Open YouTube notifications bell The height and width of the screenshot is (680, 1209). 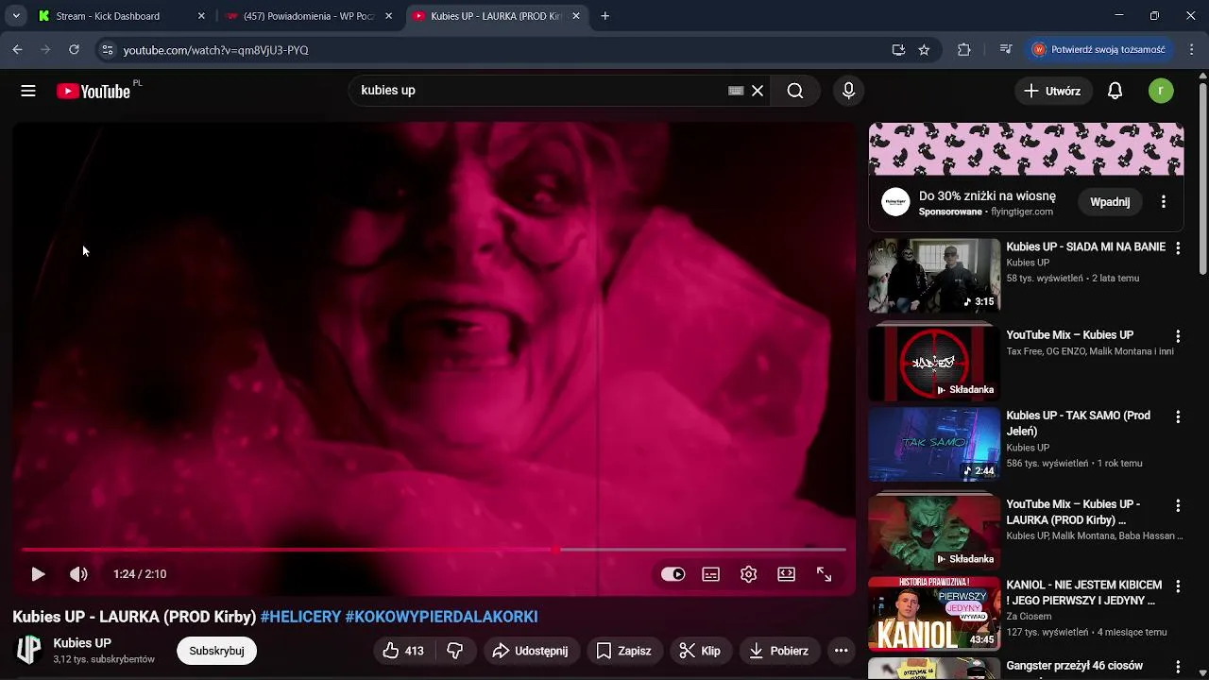[1115, 91]
